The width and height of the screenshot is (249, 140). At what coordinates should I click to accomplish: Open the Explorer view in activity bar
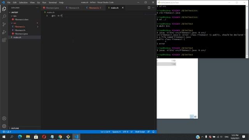point(4,9)
